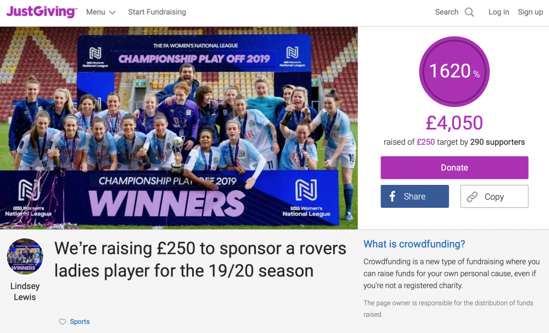This screenshot has height=333, width=549.
Task: Go to Sign up
Action: (530, 12)
